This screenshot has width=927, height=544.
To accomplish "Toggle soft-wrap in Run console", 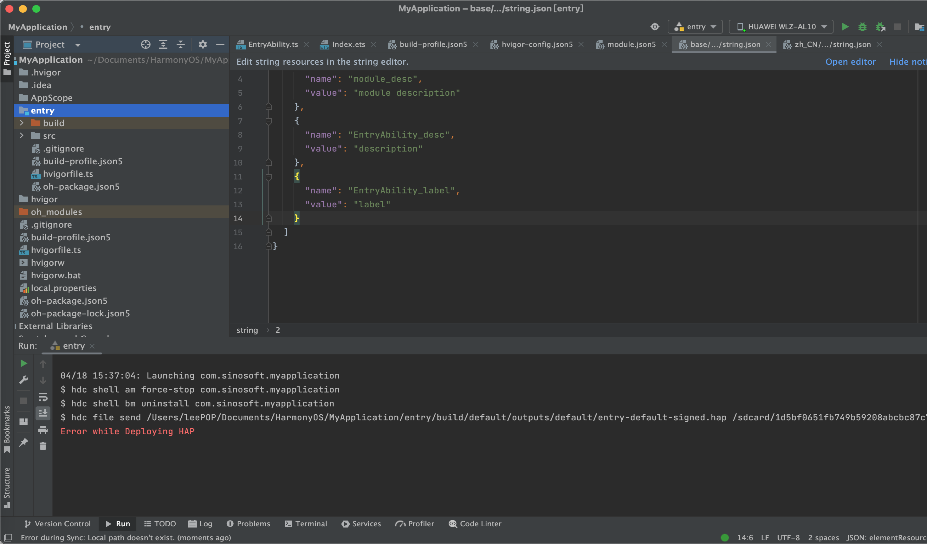I will (x=43, y=397).
